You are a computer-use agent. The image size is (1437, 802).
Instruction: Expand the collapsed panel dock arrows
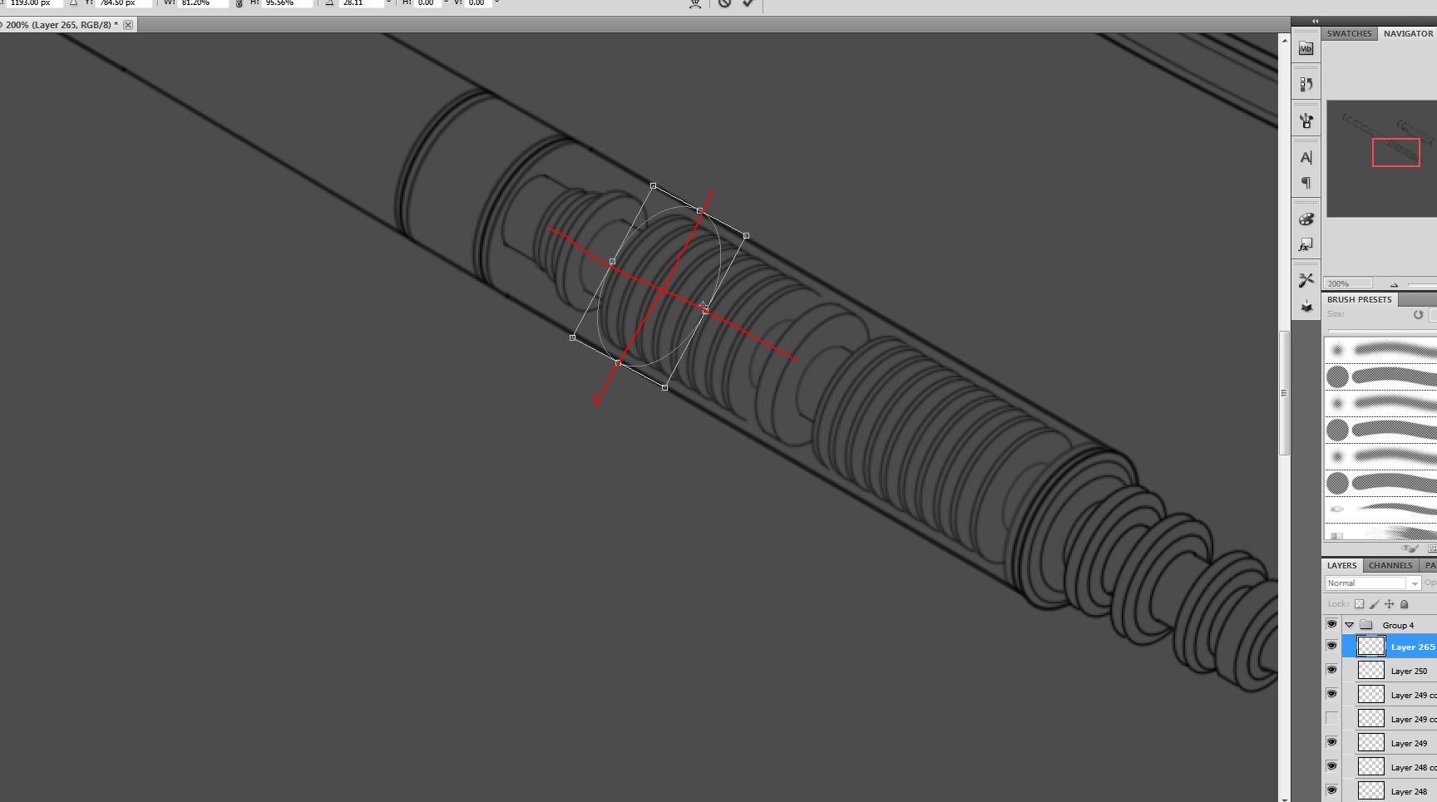[x=1315, y=21]
